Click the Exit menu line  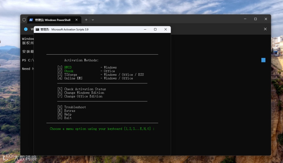coord(64,118)
